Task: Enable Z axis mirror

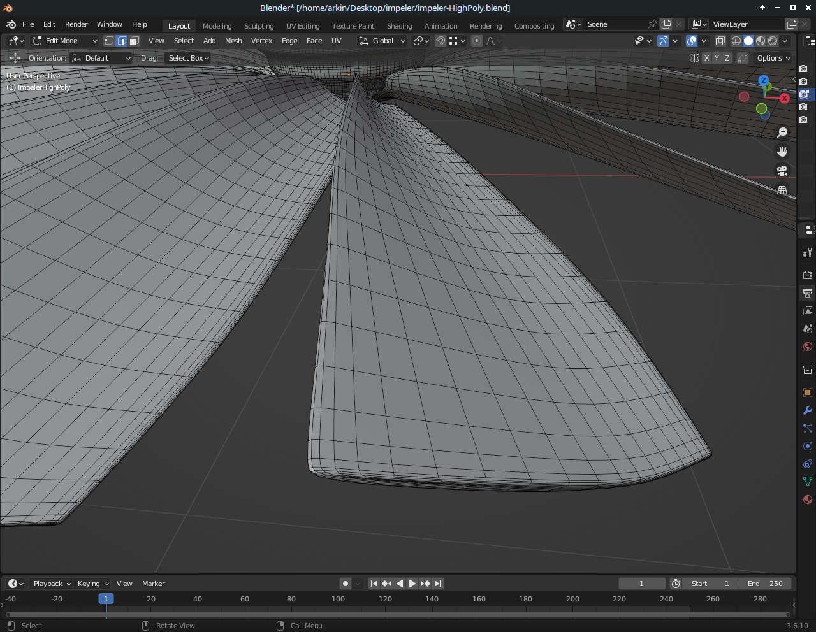Action: click(x=727, y=58)
